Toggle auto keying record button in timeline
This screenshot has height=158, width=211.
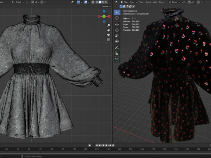[90, 145]
